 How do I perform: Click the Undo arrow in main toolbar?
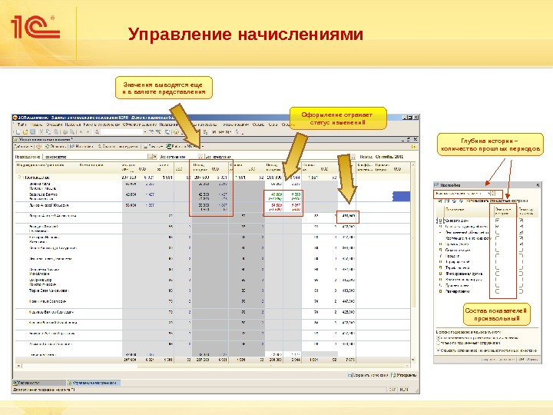(x=81, y=132)
